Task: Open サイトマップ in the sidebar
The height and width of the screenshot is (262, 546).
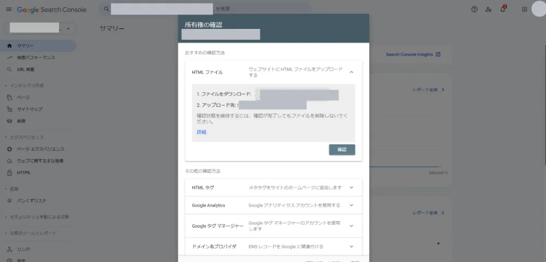Action: [x=38, y=109]
